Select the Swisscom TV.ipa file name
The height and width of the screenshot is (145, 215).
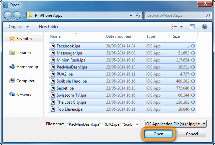pos(71,95)
